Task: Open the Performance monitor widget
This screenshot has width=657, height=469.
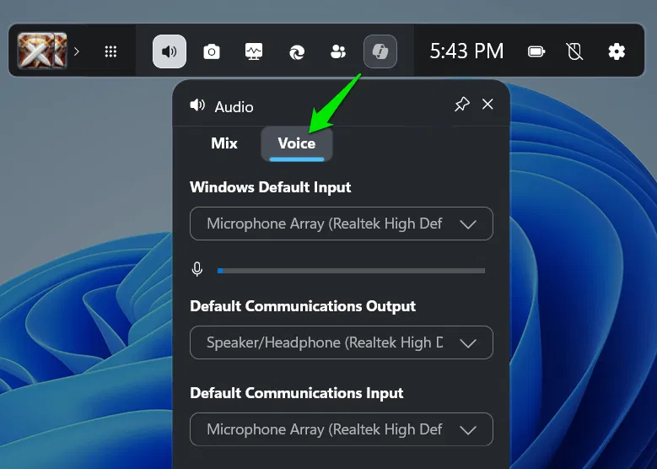Action: click(254, 51)
